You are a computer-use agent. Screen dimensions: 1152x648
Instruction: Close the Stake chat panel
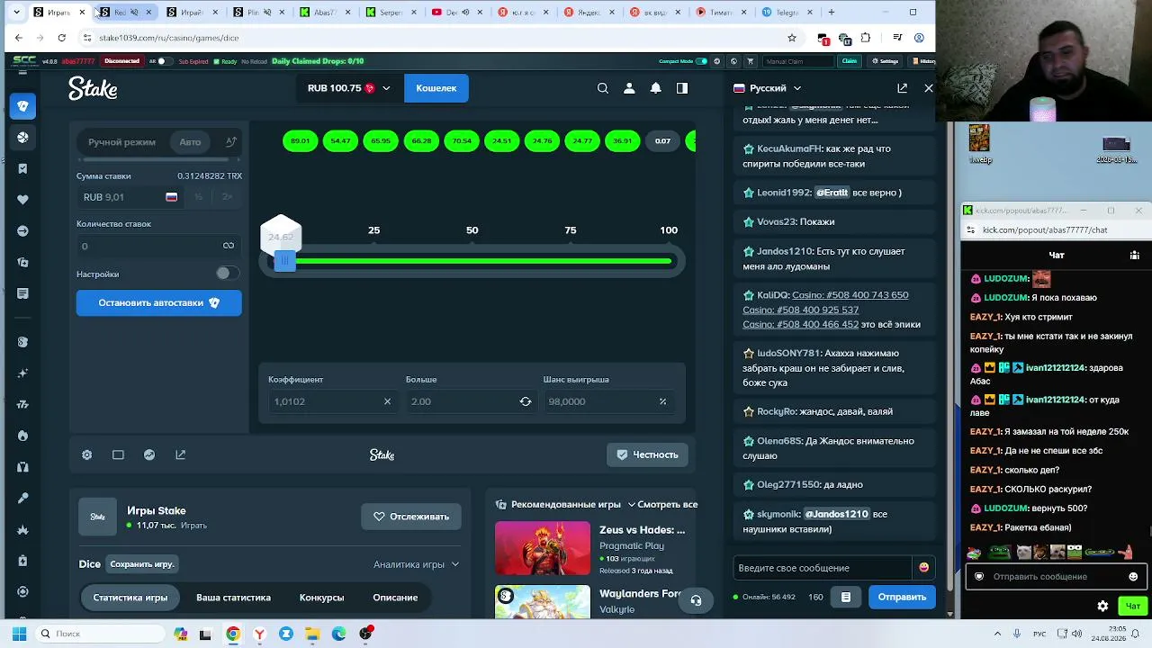point(929,88)
